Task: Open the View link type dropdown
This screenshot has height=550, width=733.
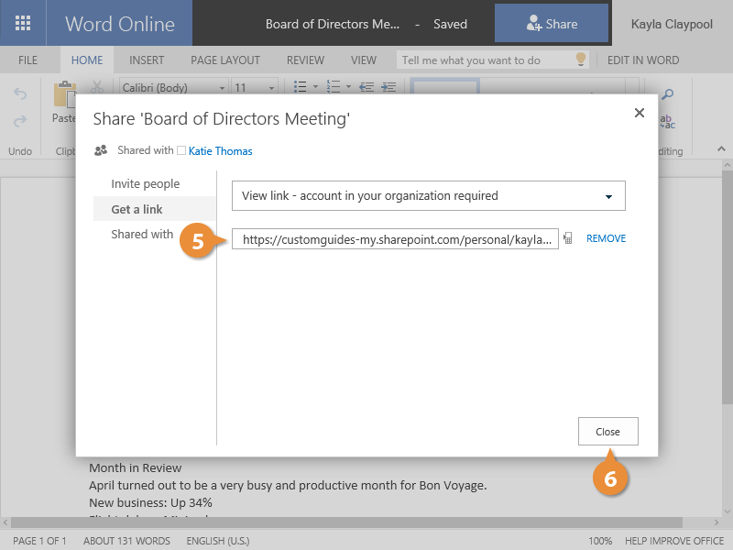Action: 428,196
